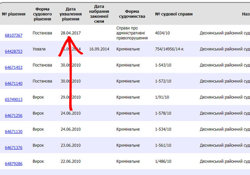Select the legal force date 16.09.2014

pos(99,49)
